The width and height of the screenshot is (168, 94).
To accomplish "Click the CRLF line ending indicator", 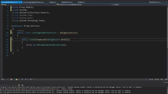I will pos(166,79).
